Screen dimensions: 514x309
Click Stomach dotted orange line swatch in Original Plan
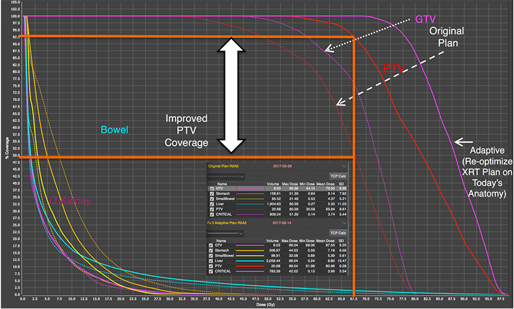250,193
